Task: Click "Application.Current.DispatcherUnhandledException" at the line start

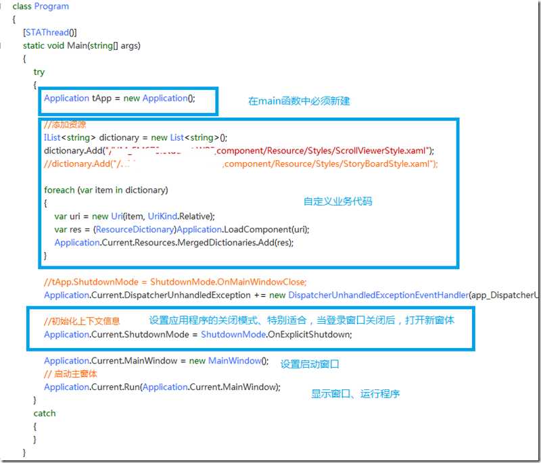Action: pos(147,295)
